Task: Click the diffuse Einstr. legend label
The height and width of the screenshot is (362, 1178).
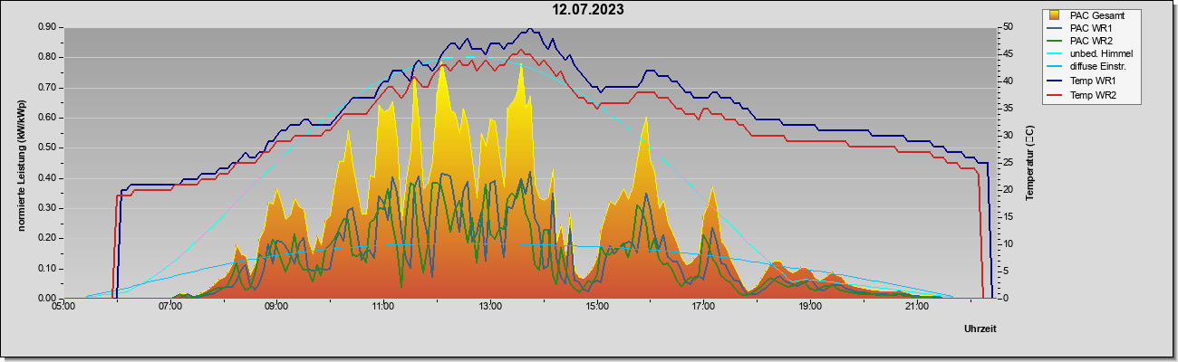Action: [1099, 68]
